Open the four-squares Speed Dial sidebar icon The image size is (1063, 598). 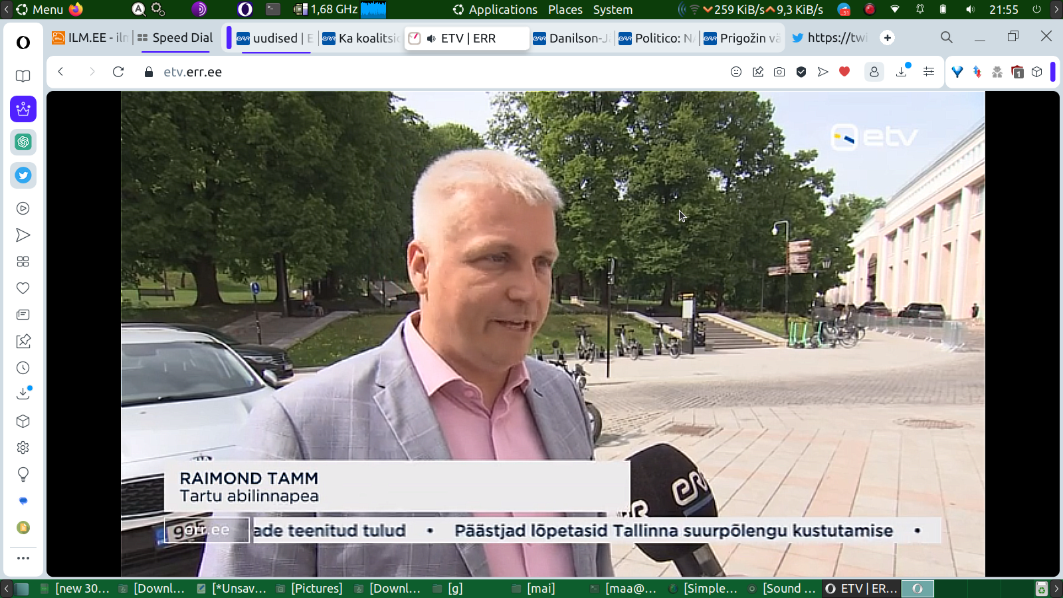pyautogui.click(x=23, y=262)
